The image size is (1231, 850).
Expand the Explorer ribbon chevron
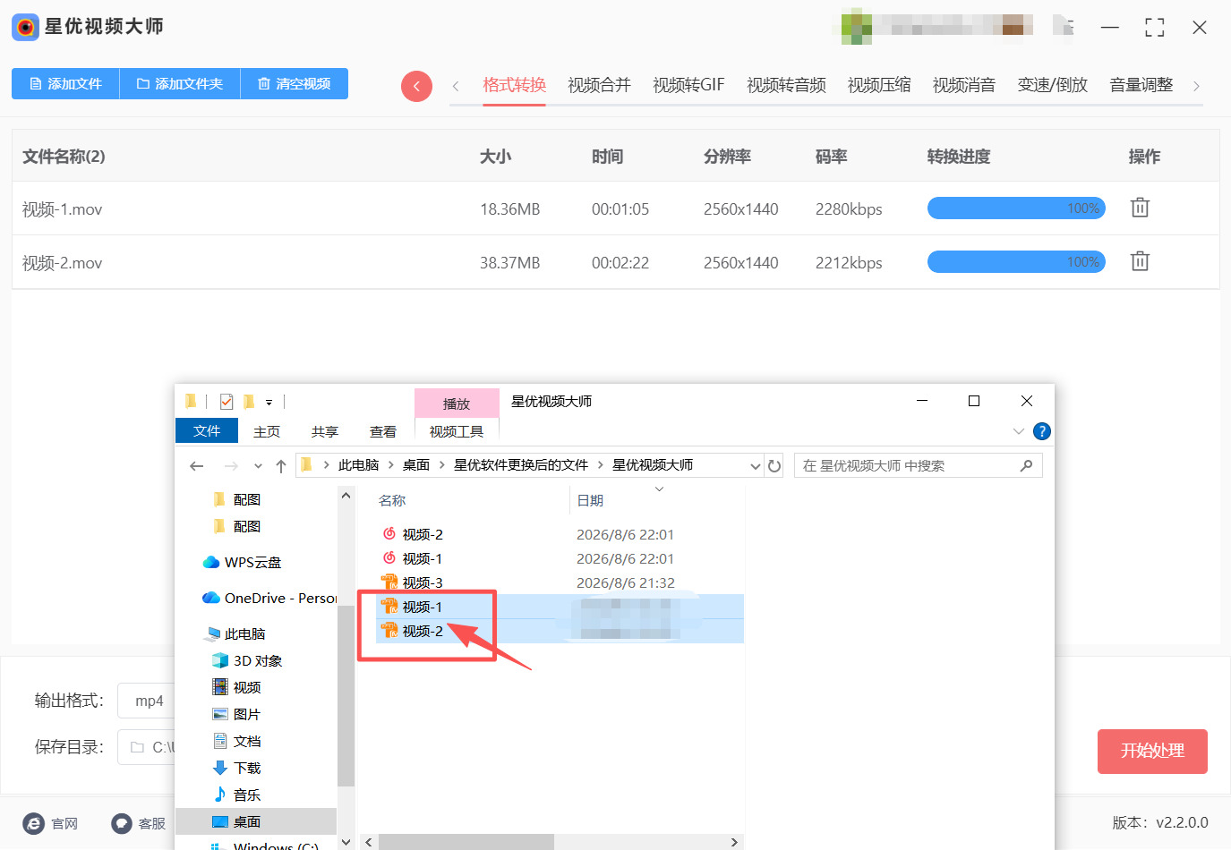click(x=1018, y=431)
